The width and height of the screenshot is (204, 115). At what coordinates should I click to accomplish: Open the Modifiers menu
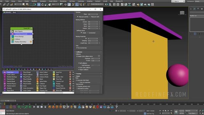tap(34, 1)
